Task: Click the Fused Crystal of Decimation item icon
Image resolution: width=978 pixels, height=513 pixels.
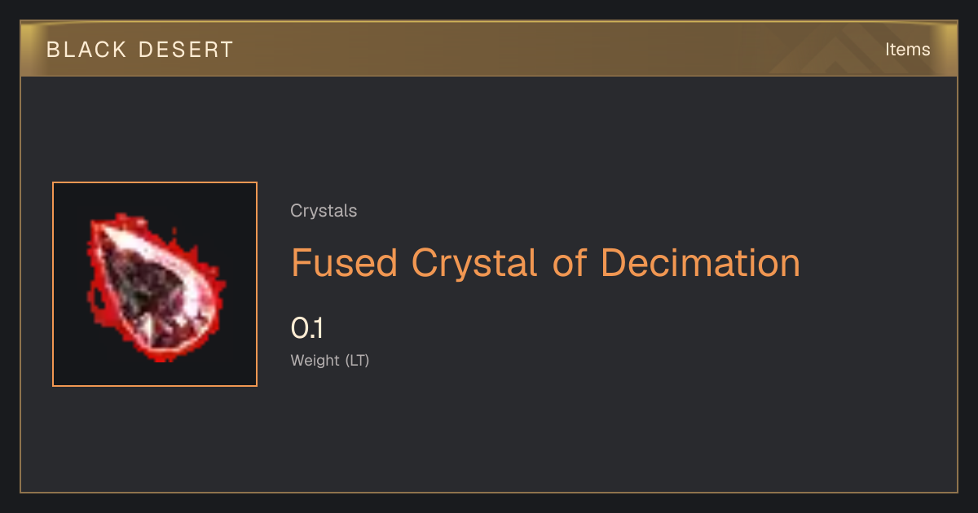Action: (x=155, y=284)
